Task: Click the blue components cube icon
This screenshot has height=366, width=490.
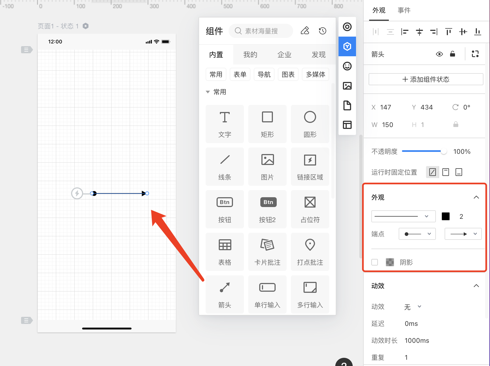Action: tap(347, 46)
